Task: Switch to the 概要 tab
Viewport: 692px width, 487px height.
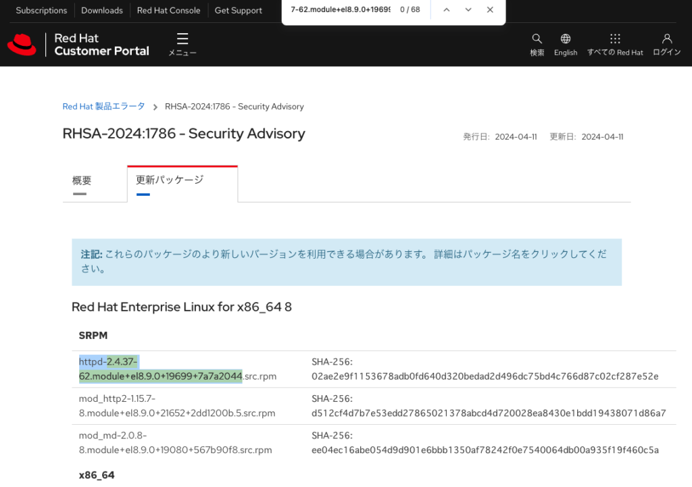Action: 81,180
